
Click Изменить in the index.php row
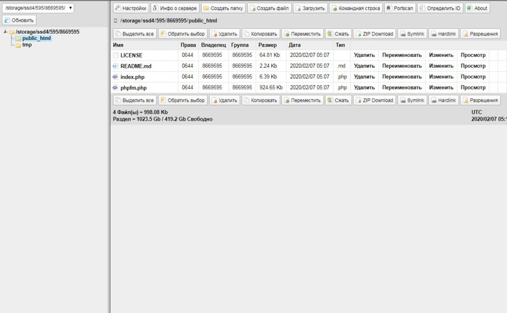tap(441, 77)
